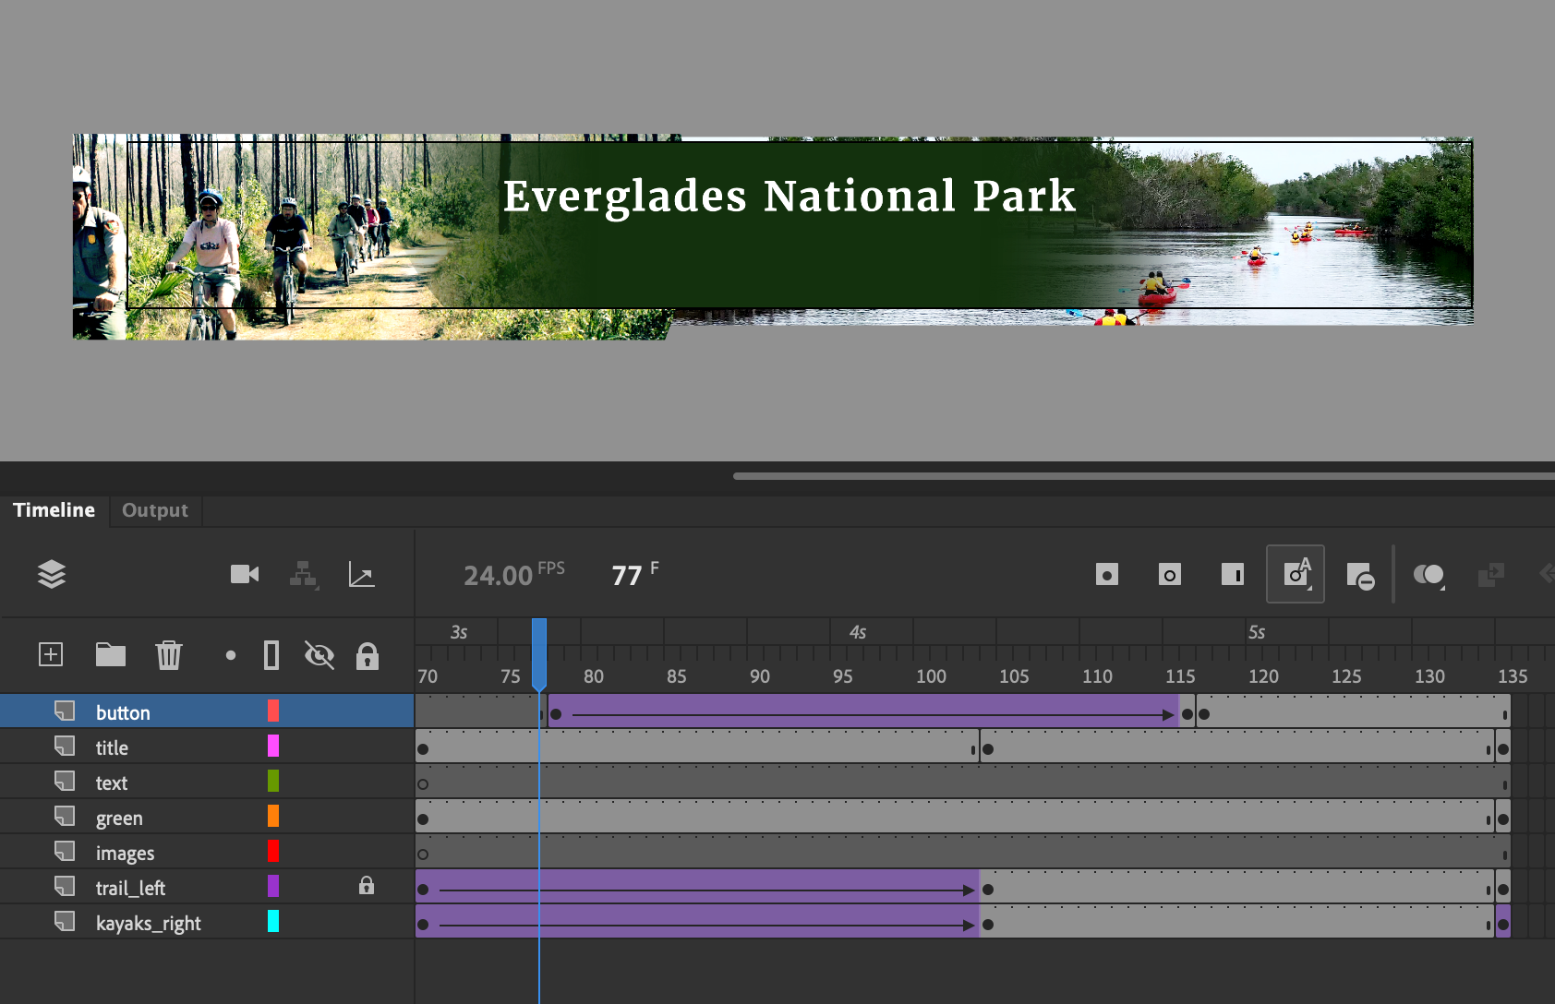Insert frame button in timeline toolbar

click(x=1232, y=574)
